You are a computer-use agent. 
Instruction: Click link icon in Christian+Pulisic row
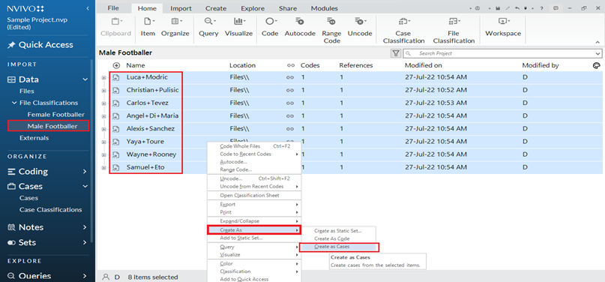[x=290, y=90]
